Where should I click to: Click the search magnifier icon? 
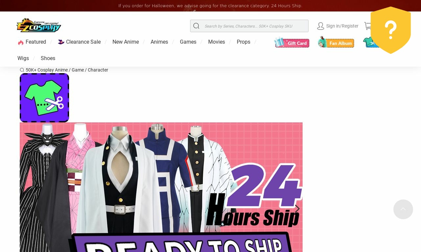pyautogui.click(x=196, y=26)
